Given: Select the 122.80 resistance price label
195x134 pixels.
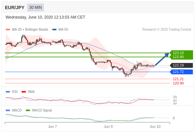Looking at the screenshot, I should point(178,57).
